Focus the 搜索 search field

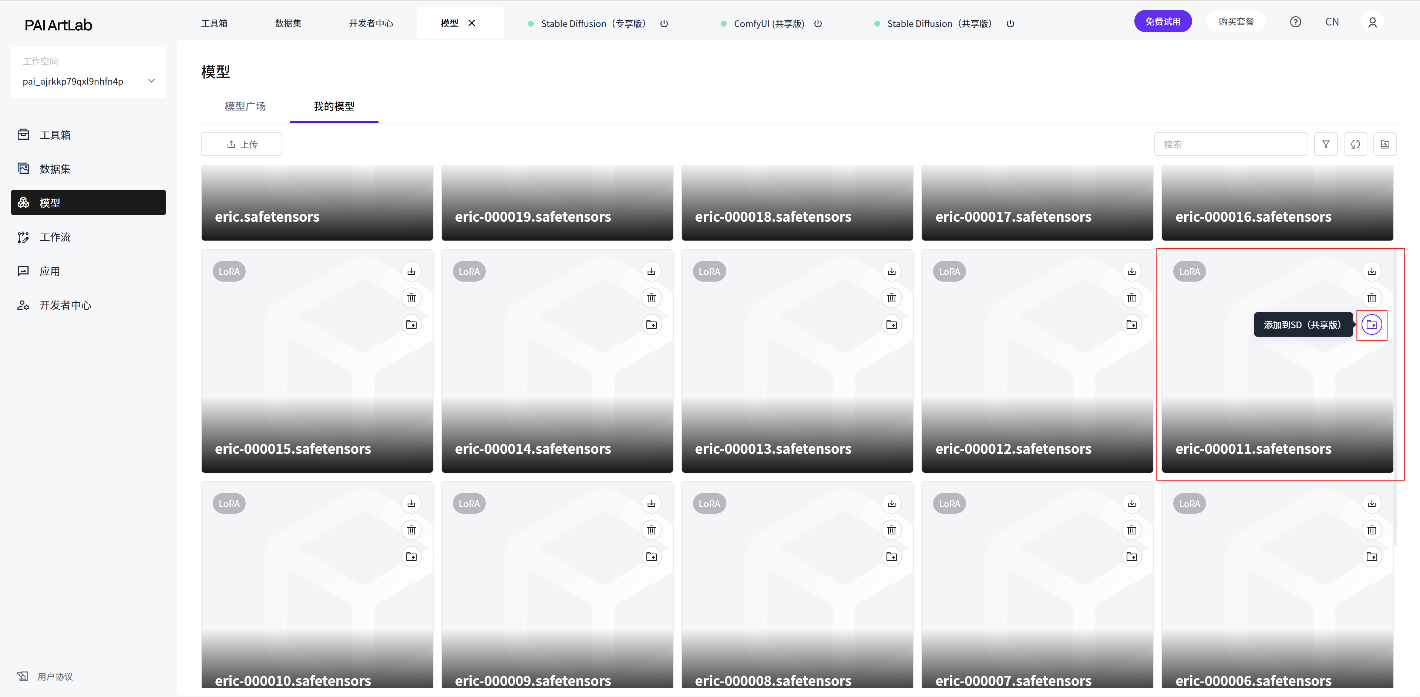pyautogui.click(x=1230, y=144)
